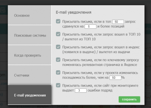Focus the top value field showing 50

pyautogui.click(x=118, y=22)
